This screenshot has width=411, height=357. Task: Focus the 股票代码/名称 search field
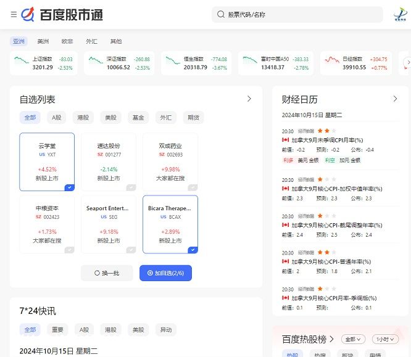coord(297,14)
